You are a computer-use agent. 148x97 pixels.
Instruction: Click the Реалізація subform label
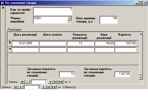coord(14,30)
